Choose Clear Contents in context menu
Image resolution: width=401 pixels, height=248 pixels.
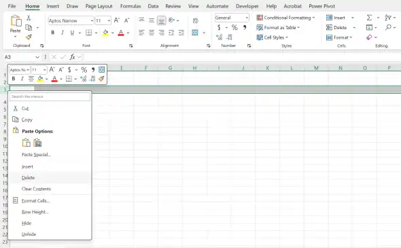pos(50,189)
